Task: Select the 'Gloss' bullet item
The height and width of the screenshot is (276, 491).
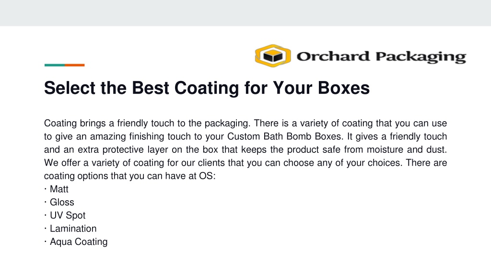Action: pos(62,202)
